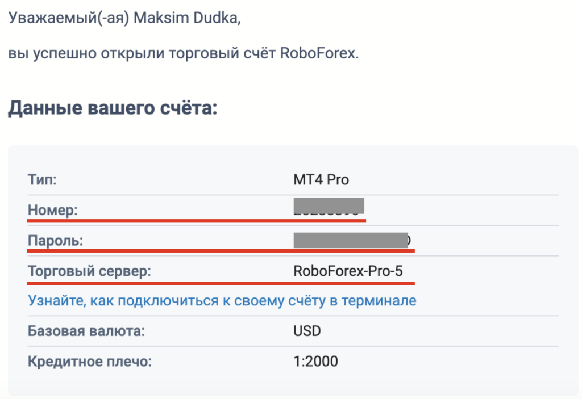This screenshot has width=582, height=399.
Task: Click the Данные вашего счёта heading
Action: coord(113,108)
